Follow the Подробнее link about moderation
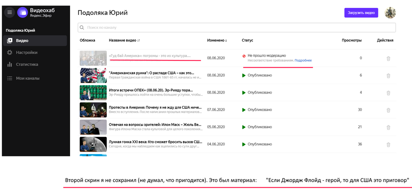The image size is (412, 192). point(303,61)
